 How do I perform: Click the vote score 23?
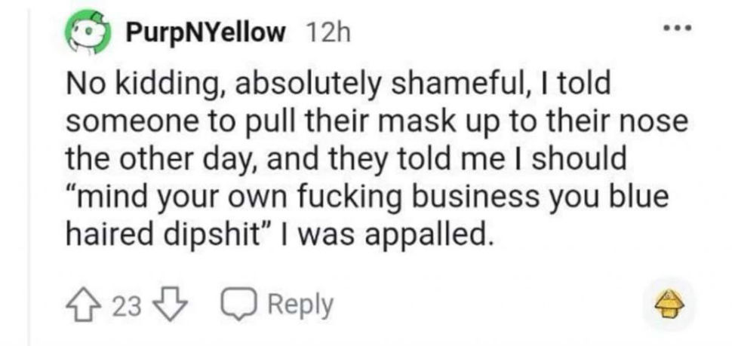coord(125,305)
